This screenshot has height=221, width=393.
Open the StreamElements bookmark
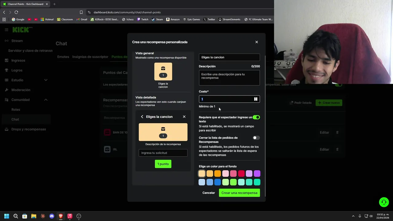tap(229, 19)
